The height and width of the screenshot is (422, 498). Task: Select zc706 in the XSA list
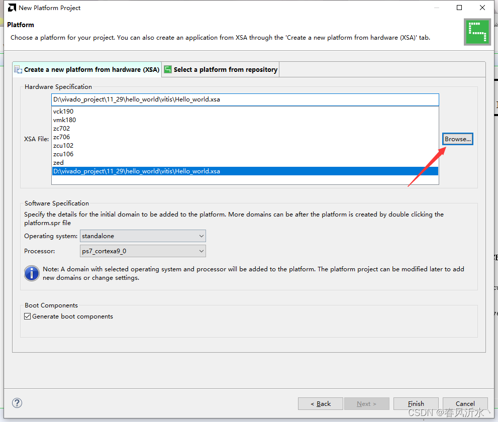(245, 137)
